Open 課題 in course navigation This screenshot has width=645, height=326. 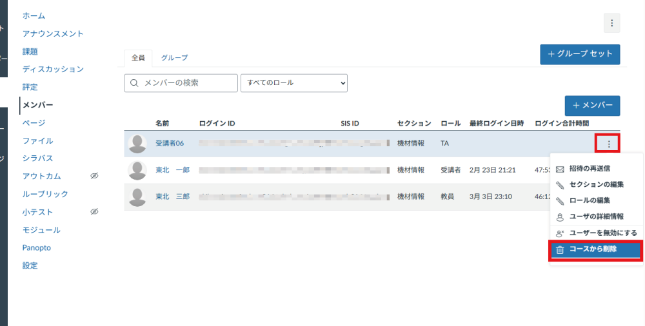[x=30, y=52]
